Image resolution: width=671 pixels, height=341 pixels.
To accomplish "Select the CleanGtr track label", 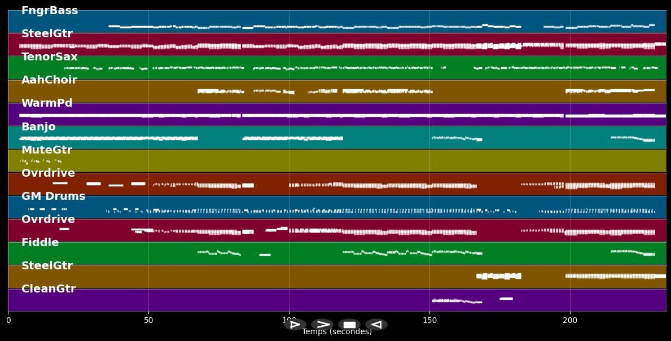I will (49, 289).
